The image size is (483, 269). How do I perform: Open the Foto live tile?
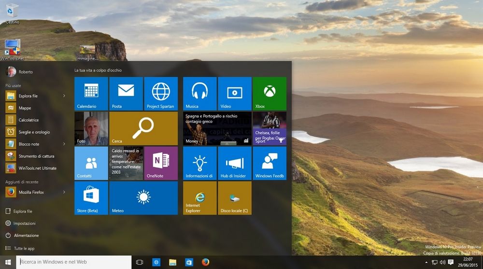(91, 128)
